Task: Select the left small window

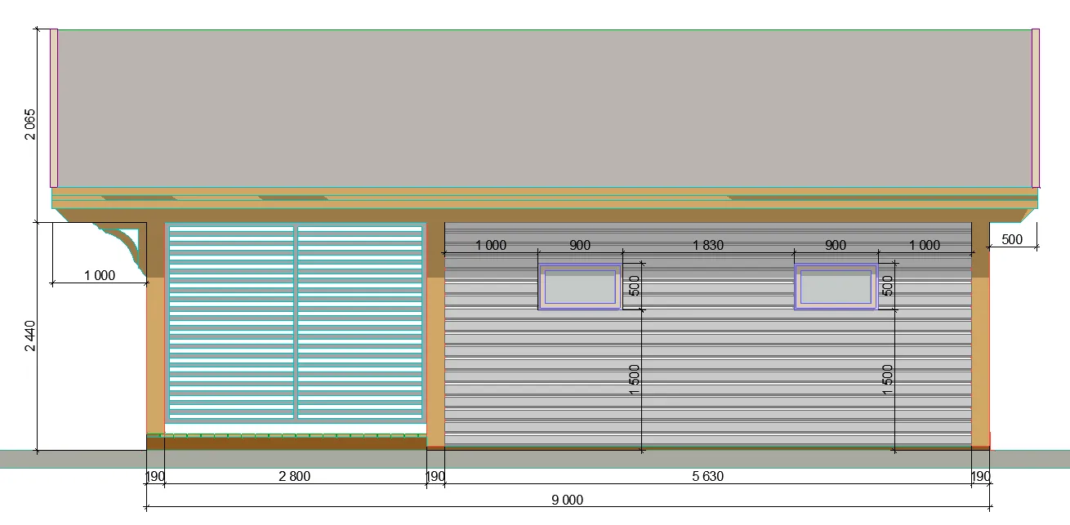Action: [x=580, y=287]
